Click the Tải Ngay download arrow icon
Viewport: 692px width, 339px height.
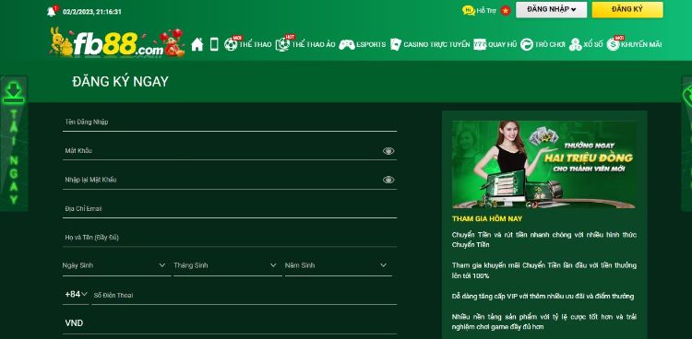coord(14,92)
